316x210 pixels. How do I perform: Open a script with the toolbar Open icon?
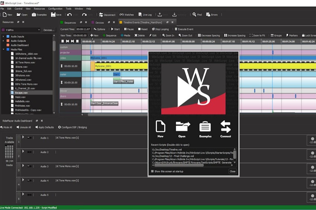click(19, 14)
